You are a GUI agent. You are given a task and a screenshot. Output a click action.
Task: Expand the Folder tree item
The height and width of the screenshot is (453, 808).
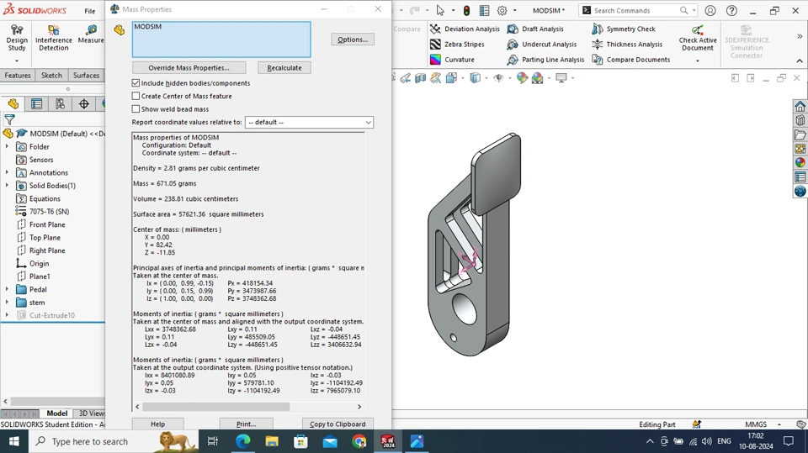[8, 147]
